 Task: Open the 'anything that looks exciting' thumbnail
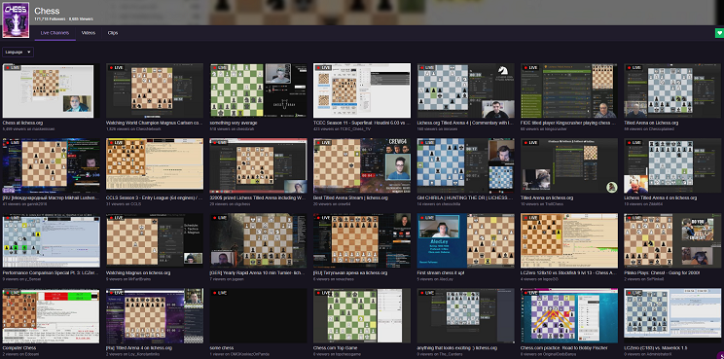(x=465, y=316)
